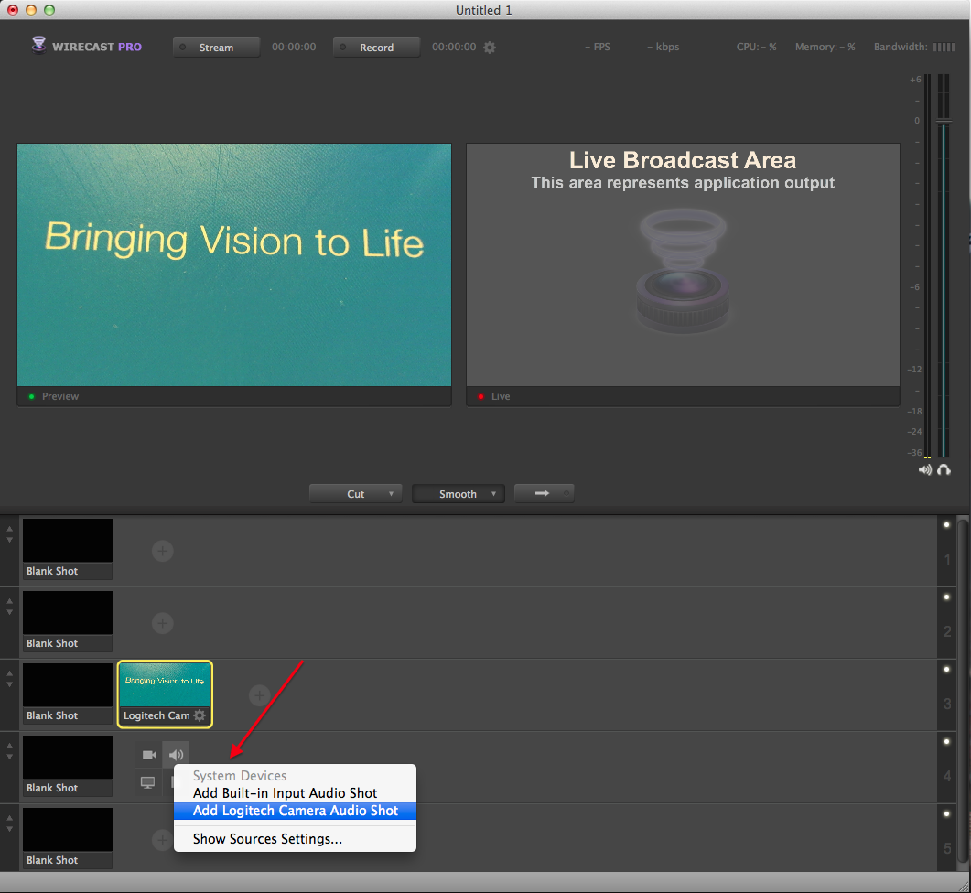Click the "– kbps" readout
This screenshot has width=971, height=893.
point(664,47)
